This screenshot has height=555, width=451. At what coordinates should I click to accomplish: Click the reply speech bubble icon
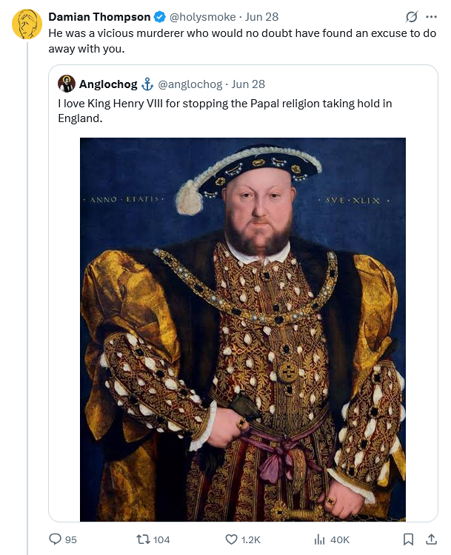(x=55, y=539)
